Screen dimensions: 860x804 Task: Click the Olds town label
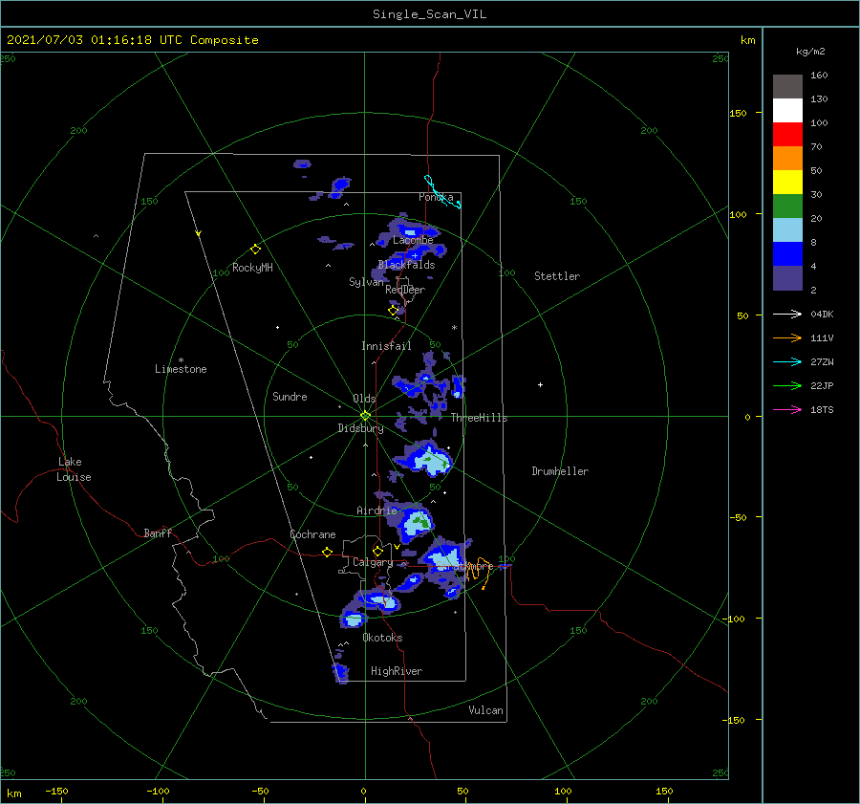tap(364, 399)
